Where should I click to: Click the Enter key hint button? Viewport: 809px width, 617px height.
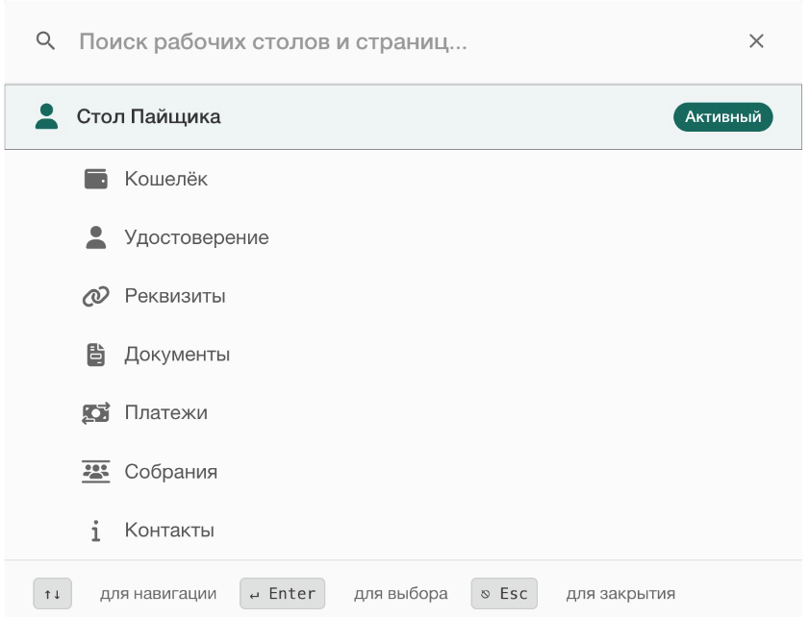(x=283, y=593)
